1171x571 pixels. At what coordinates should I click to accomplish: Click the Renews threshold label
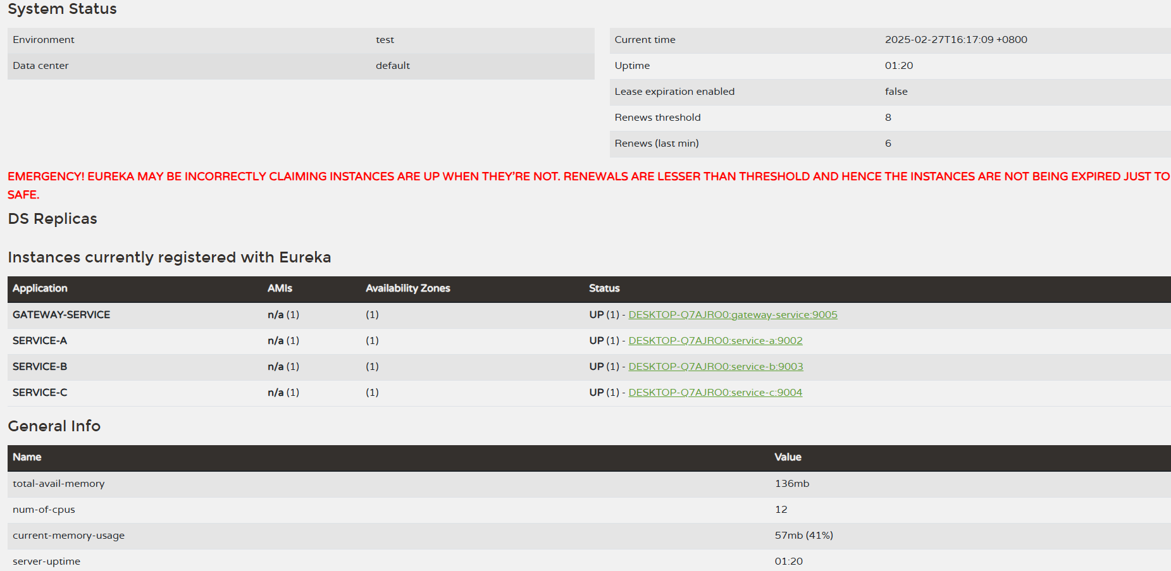[658, 118]
